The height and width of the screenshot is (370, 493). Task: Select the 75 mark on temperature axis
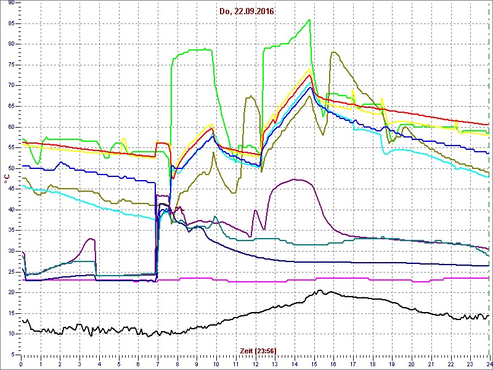pyautogui.click(x=11, y=65)
